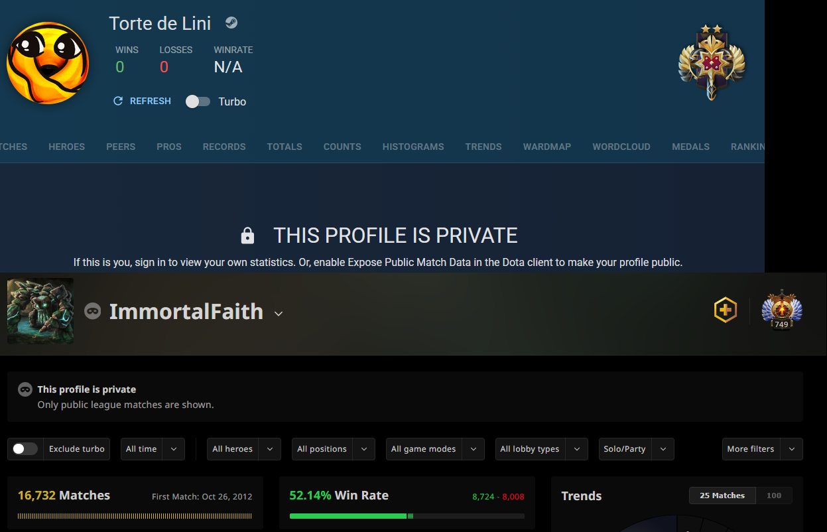Screen dimensions: 827x532
Task: Open the TOTALS tab
Action: coord(285,147)
